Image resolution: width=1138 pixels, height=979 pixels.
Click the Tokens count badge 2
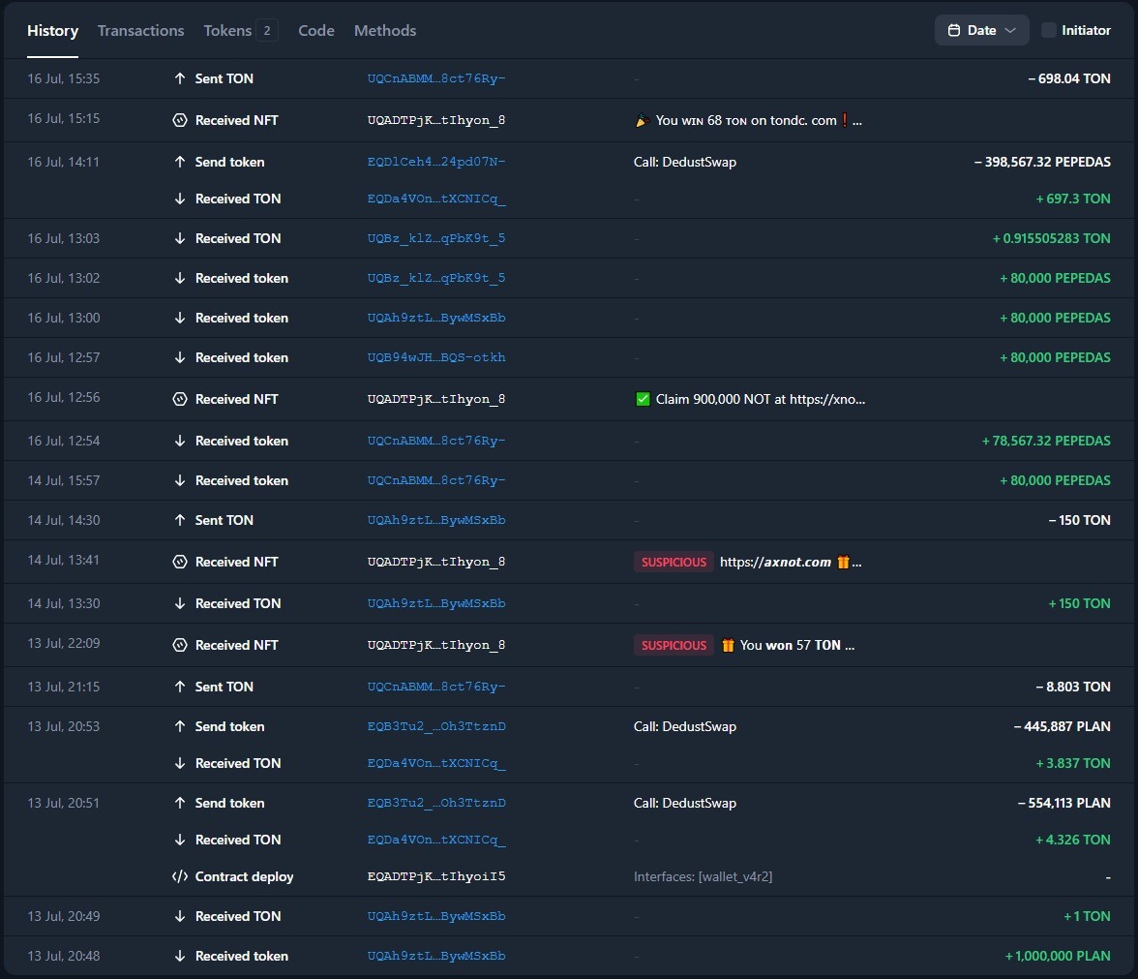point(267,31)
